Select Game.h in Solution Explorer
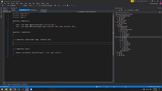Screen dimensions: 162x91 tap(125, 33)
